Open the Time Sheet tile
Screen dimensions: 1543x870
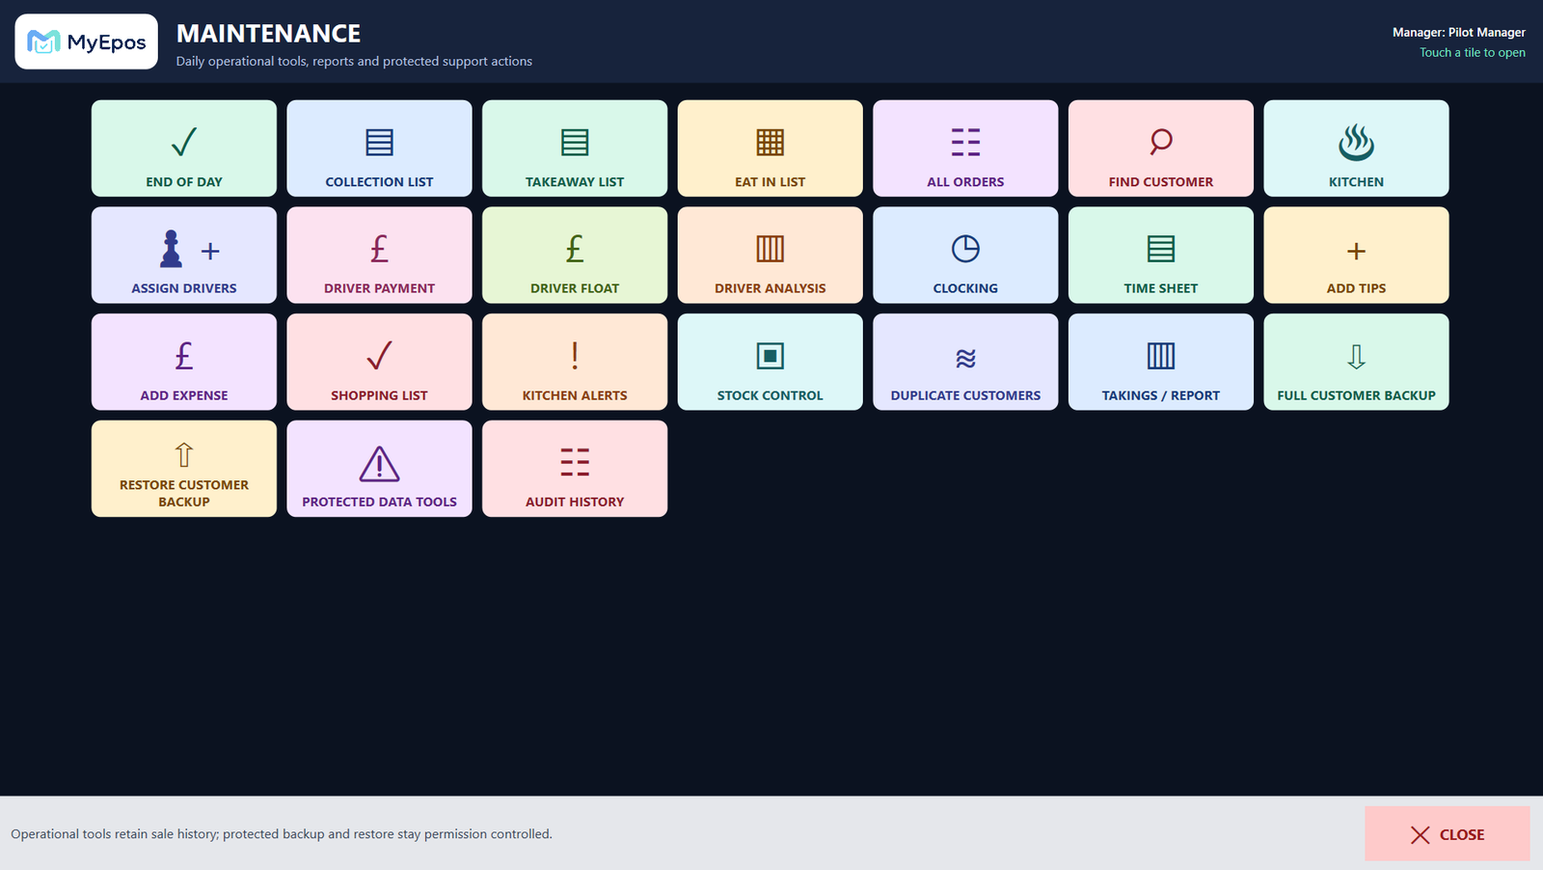pyautogui.click(x=1161, y=256)
